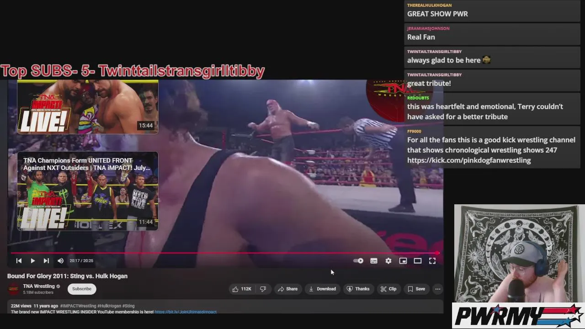
Task: Click the 22M views 11 years ago text
Action: click(x=34, y=306)
